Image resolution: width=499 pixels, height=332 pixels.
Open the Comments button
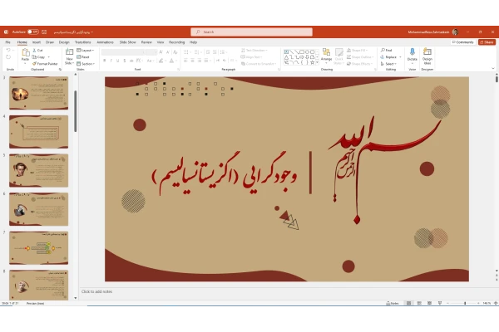click(x=463, y=41)
